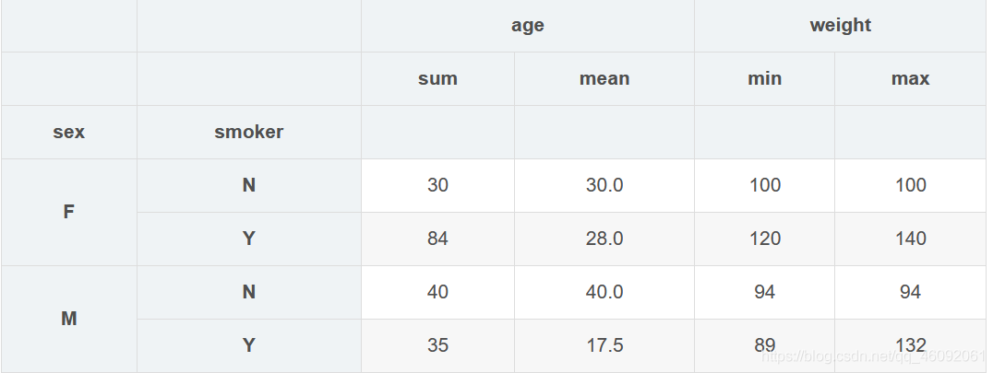Click the mean cell showing 30.0
993x373 pixels.
pos(604,185)
